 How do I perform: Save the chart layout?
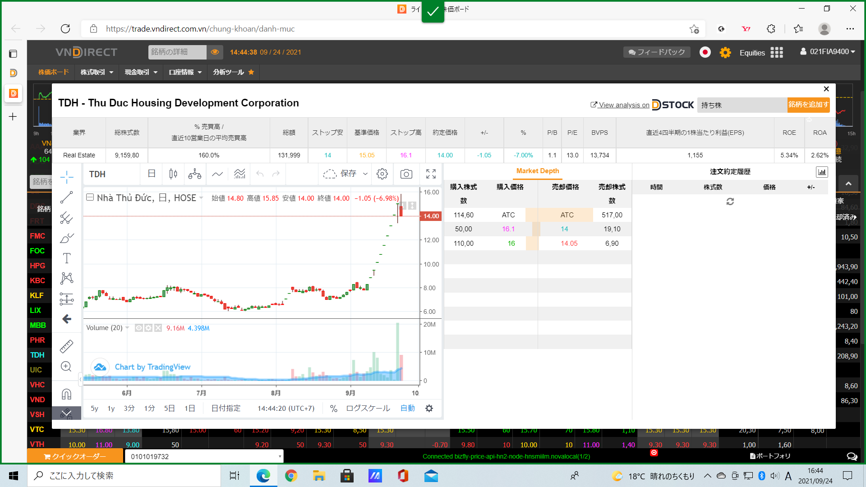[340, 174]
